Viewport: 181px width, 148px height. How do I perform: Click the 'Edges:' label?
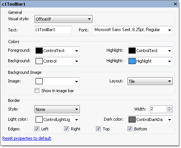(x=14, y=129)
